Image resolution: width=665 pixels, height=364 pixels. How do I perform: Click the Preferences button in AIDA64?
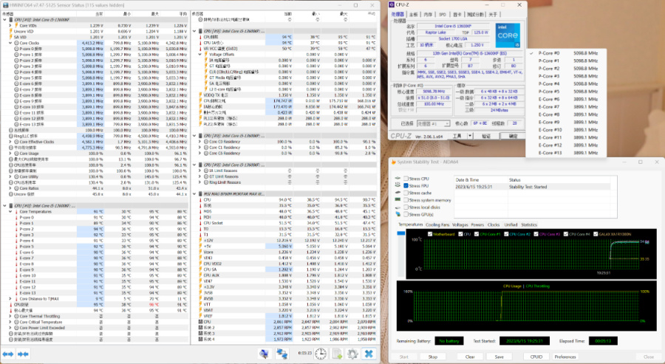point(565,356)
